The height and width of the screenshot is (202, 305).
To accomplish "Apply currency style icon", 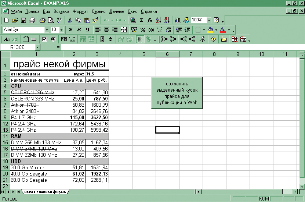I will (x=134, y=30).
